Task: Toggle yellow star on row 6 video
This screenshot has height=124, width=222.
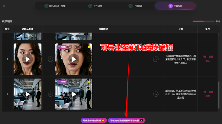Action: [89, 82]
